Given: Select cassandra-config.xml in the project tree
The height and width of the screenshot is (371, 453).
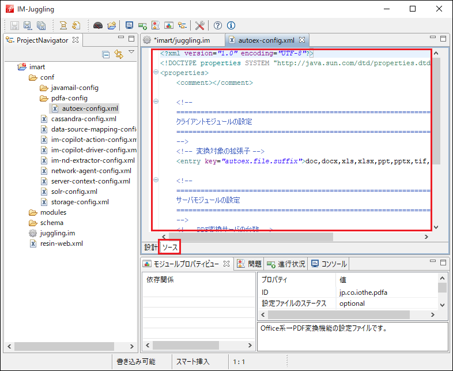Looking at the screenshot, I should 83,119.
